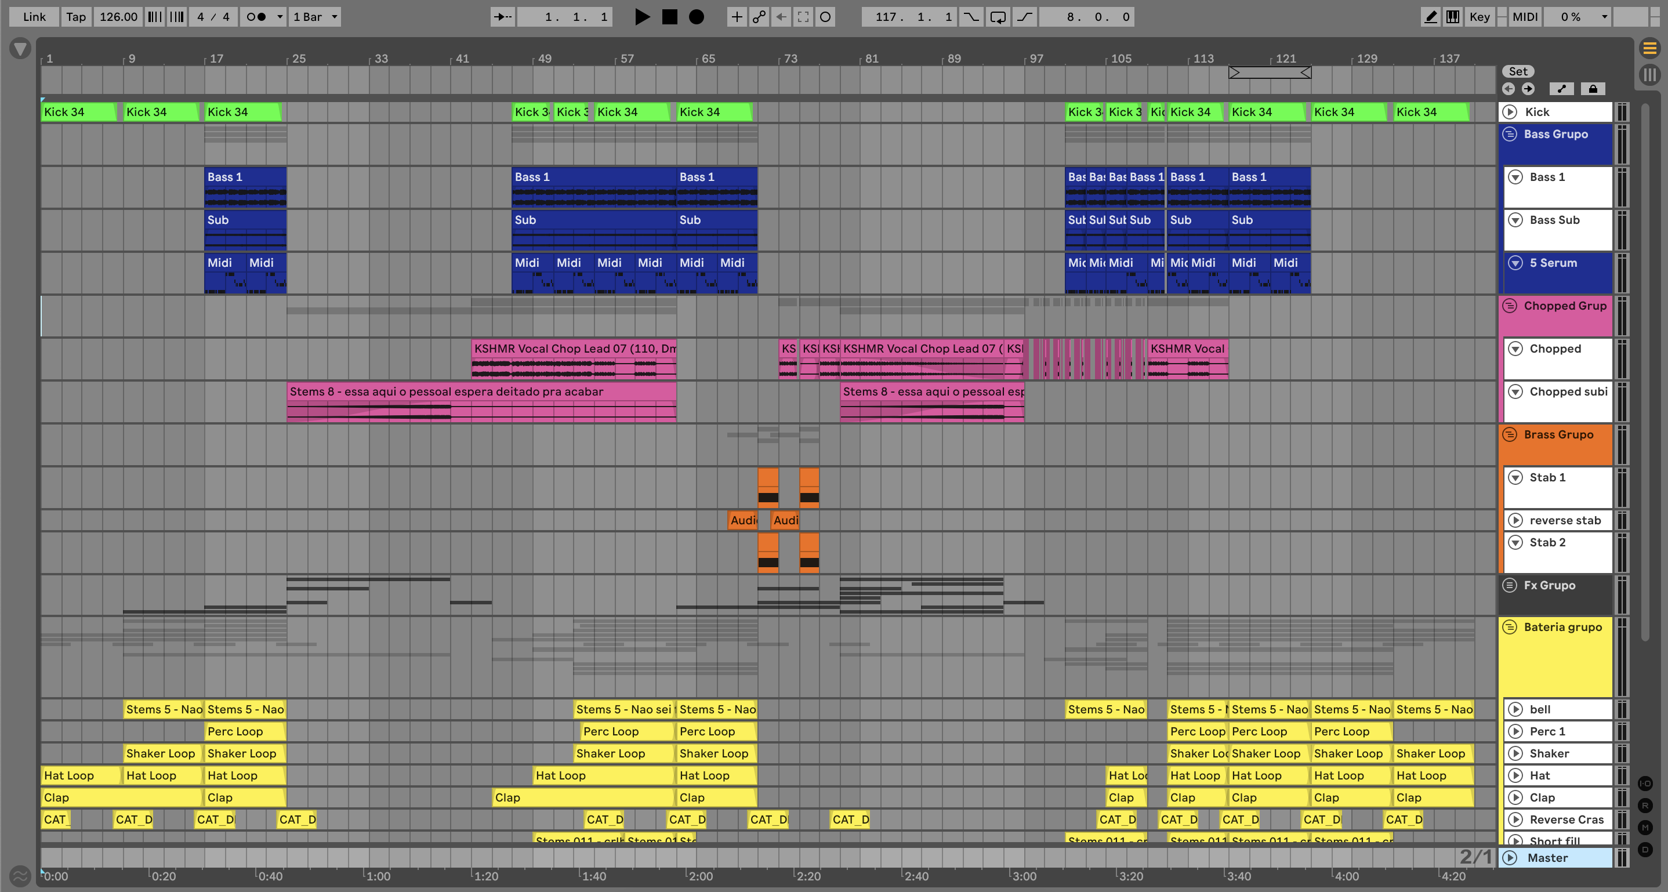Screen dimensions: 1668x892
Task: Open the 1 Bar quantization dropdown
Action: pos(315,17)
